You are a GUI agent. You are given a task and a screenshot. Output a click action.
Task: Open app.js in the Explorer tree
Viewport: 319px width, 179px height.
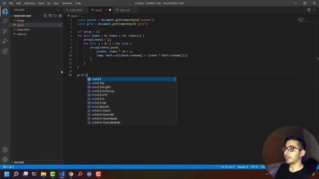pos(36,25)
